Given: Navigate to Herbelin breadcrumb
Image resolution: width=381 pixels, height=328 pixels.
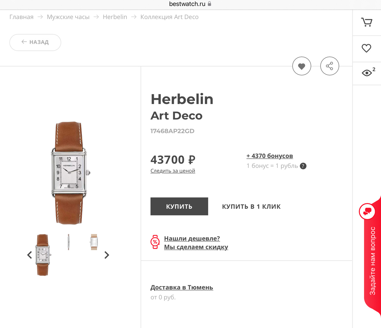Looking at the screenshot, I should [x=115, y=17].
